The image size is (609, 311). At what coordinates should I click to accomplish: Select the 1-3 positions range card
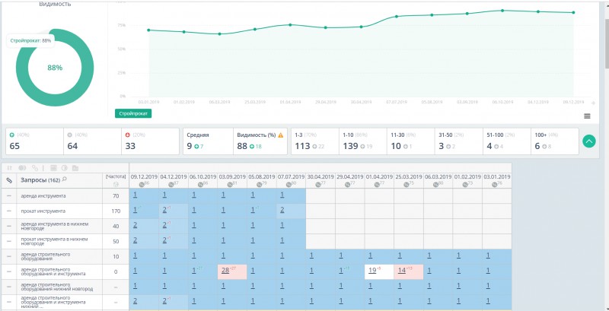(315, 141)
